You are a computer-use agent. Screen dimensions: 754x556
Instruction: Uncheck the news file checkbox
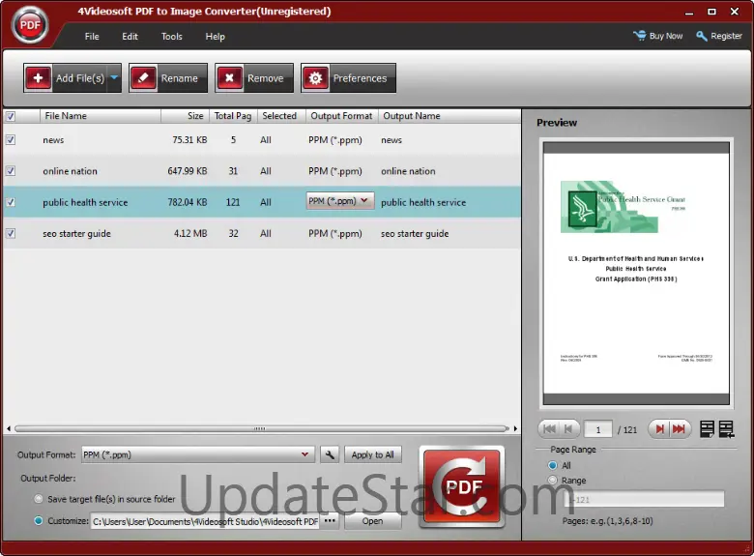pyautogui.click(x=10, y=139)
